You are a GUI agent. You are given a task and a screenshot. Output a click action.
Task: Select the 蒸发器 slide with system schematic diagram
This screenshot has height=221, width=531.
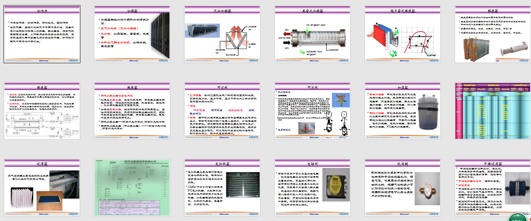pos(42,111)
